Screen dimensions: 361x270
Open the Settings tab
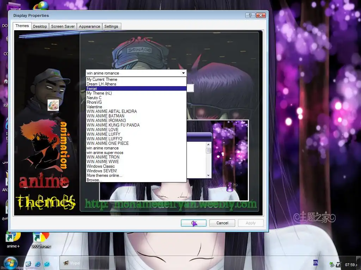coord(111,26)
